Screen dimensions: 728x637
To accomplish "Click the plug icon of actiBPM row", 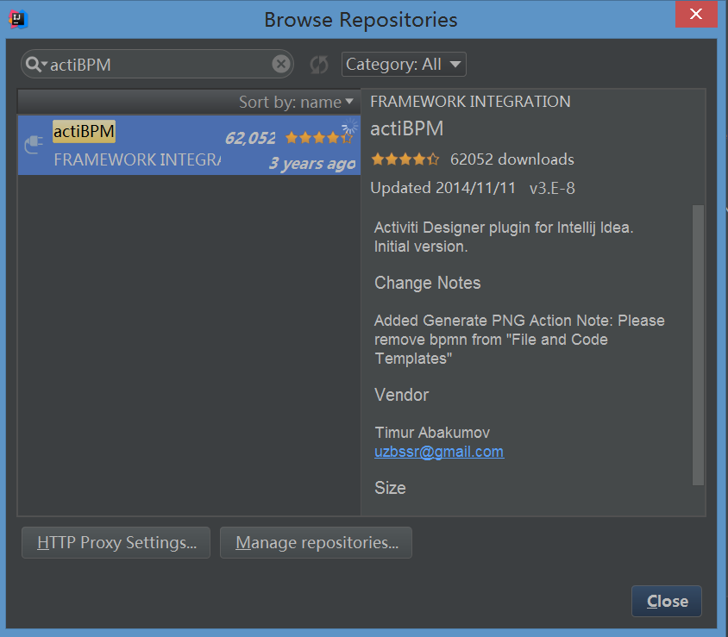I will 34,144.
